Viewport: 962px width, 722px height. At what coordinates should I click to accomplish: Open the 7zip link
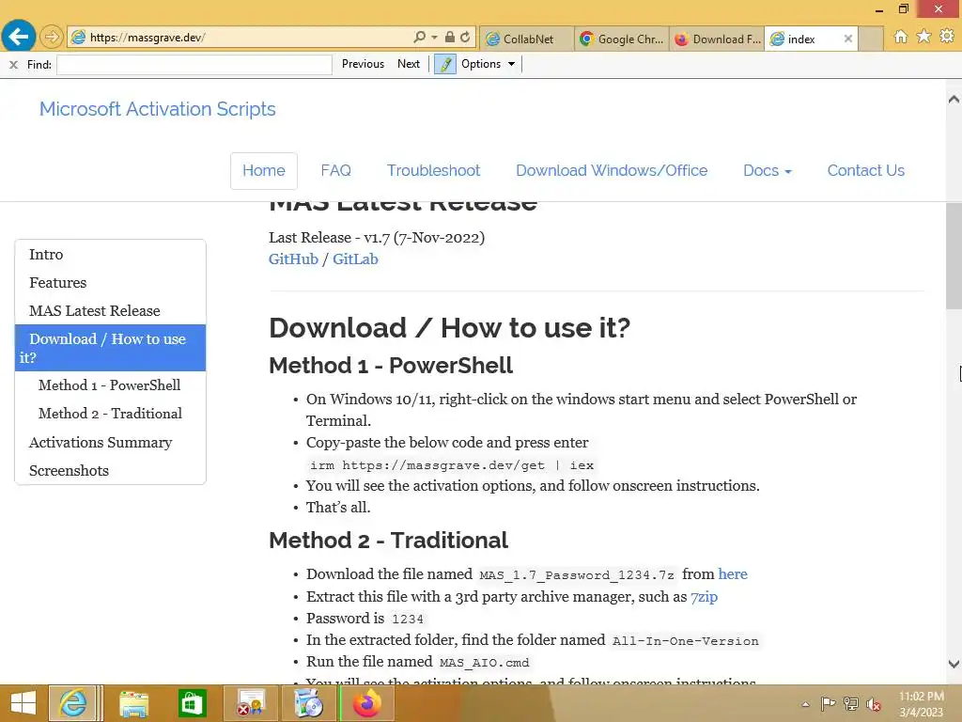(704, 597)
